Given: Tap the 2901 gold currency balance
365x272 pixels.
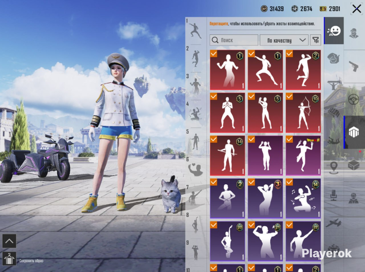Looking at the screenshot, I should [x=334, y=9].
